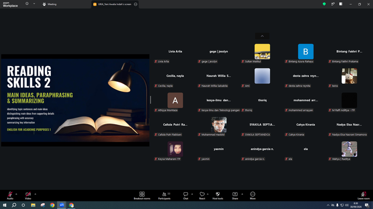
Task: Open Windows notification center
Action: (367, 205)
